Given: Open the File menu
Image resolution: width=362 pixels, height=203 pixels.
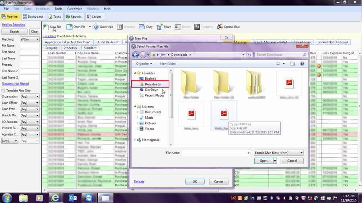Looking at the screenshot, I should (x=6, y=9).
